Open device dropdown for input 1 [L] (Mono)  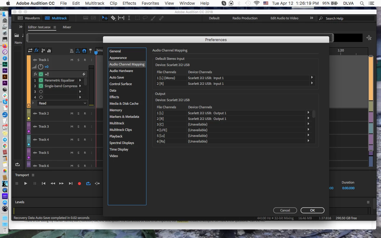(312, 78)
